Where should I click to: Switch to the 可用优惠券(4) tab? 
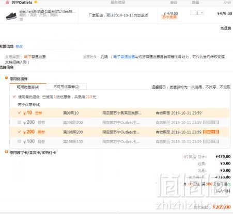click(28, 87)
